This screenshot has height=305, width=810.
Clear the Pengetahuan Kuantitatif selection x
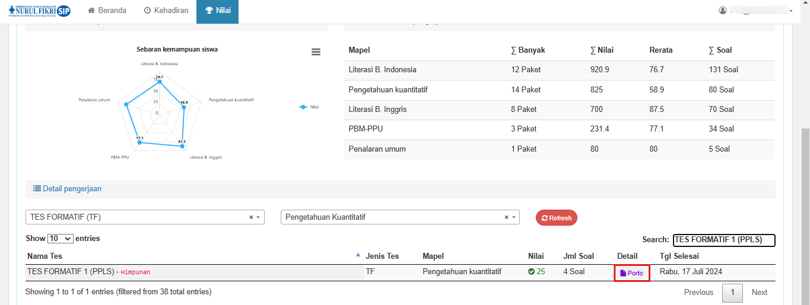(506, 217)
